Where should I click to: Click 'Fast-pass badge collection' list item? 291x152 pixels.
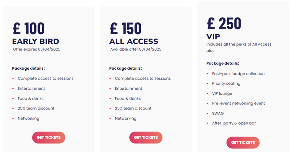point(238,74)
